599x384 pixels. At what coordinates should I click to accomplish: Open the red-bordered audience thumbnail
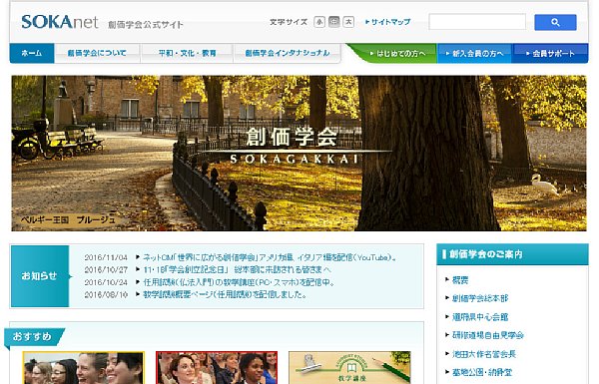click(x=217, y=368)
